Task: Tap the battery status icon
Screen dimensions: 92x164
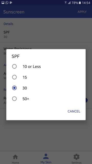Action: [80, 3]
